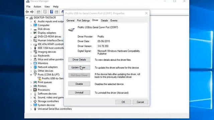Open the blue Help question-mark toolbar icon
This screenshot has height=120, width=214.
click(x=51, y=12)
